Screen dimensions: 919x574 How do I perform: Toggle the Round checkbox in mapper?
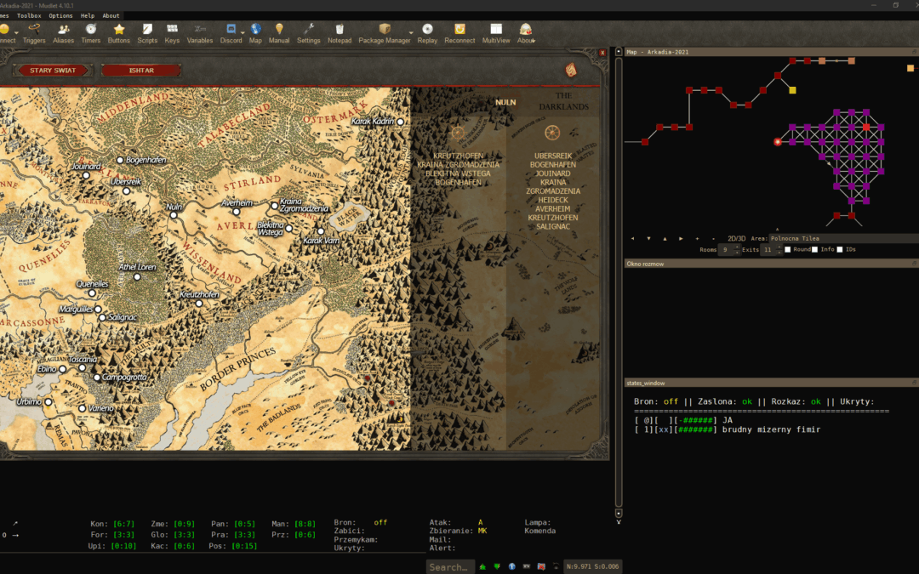tap(788, 249)
